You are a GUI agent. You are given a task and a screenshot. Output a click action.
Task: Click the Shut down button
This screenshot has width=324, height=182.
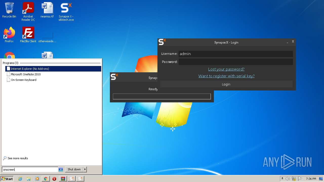click(74, 169)
